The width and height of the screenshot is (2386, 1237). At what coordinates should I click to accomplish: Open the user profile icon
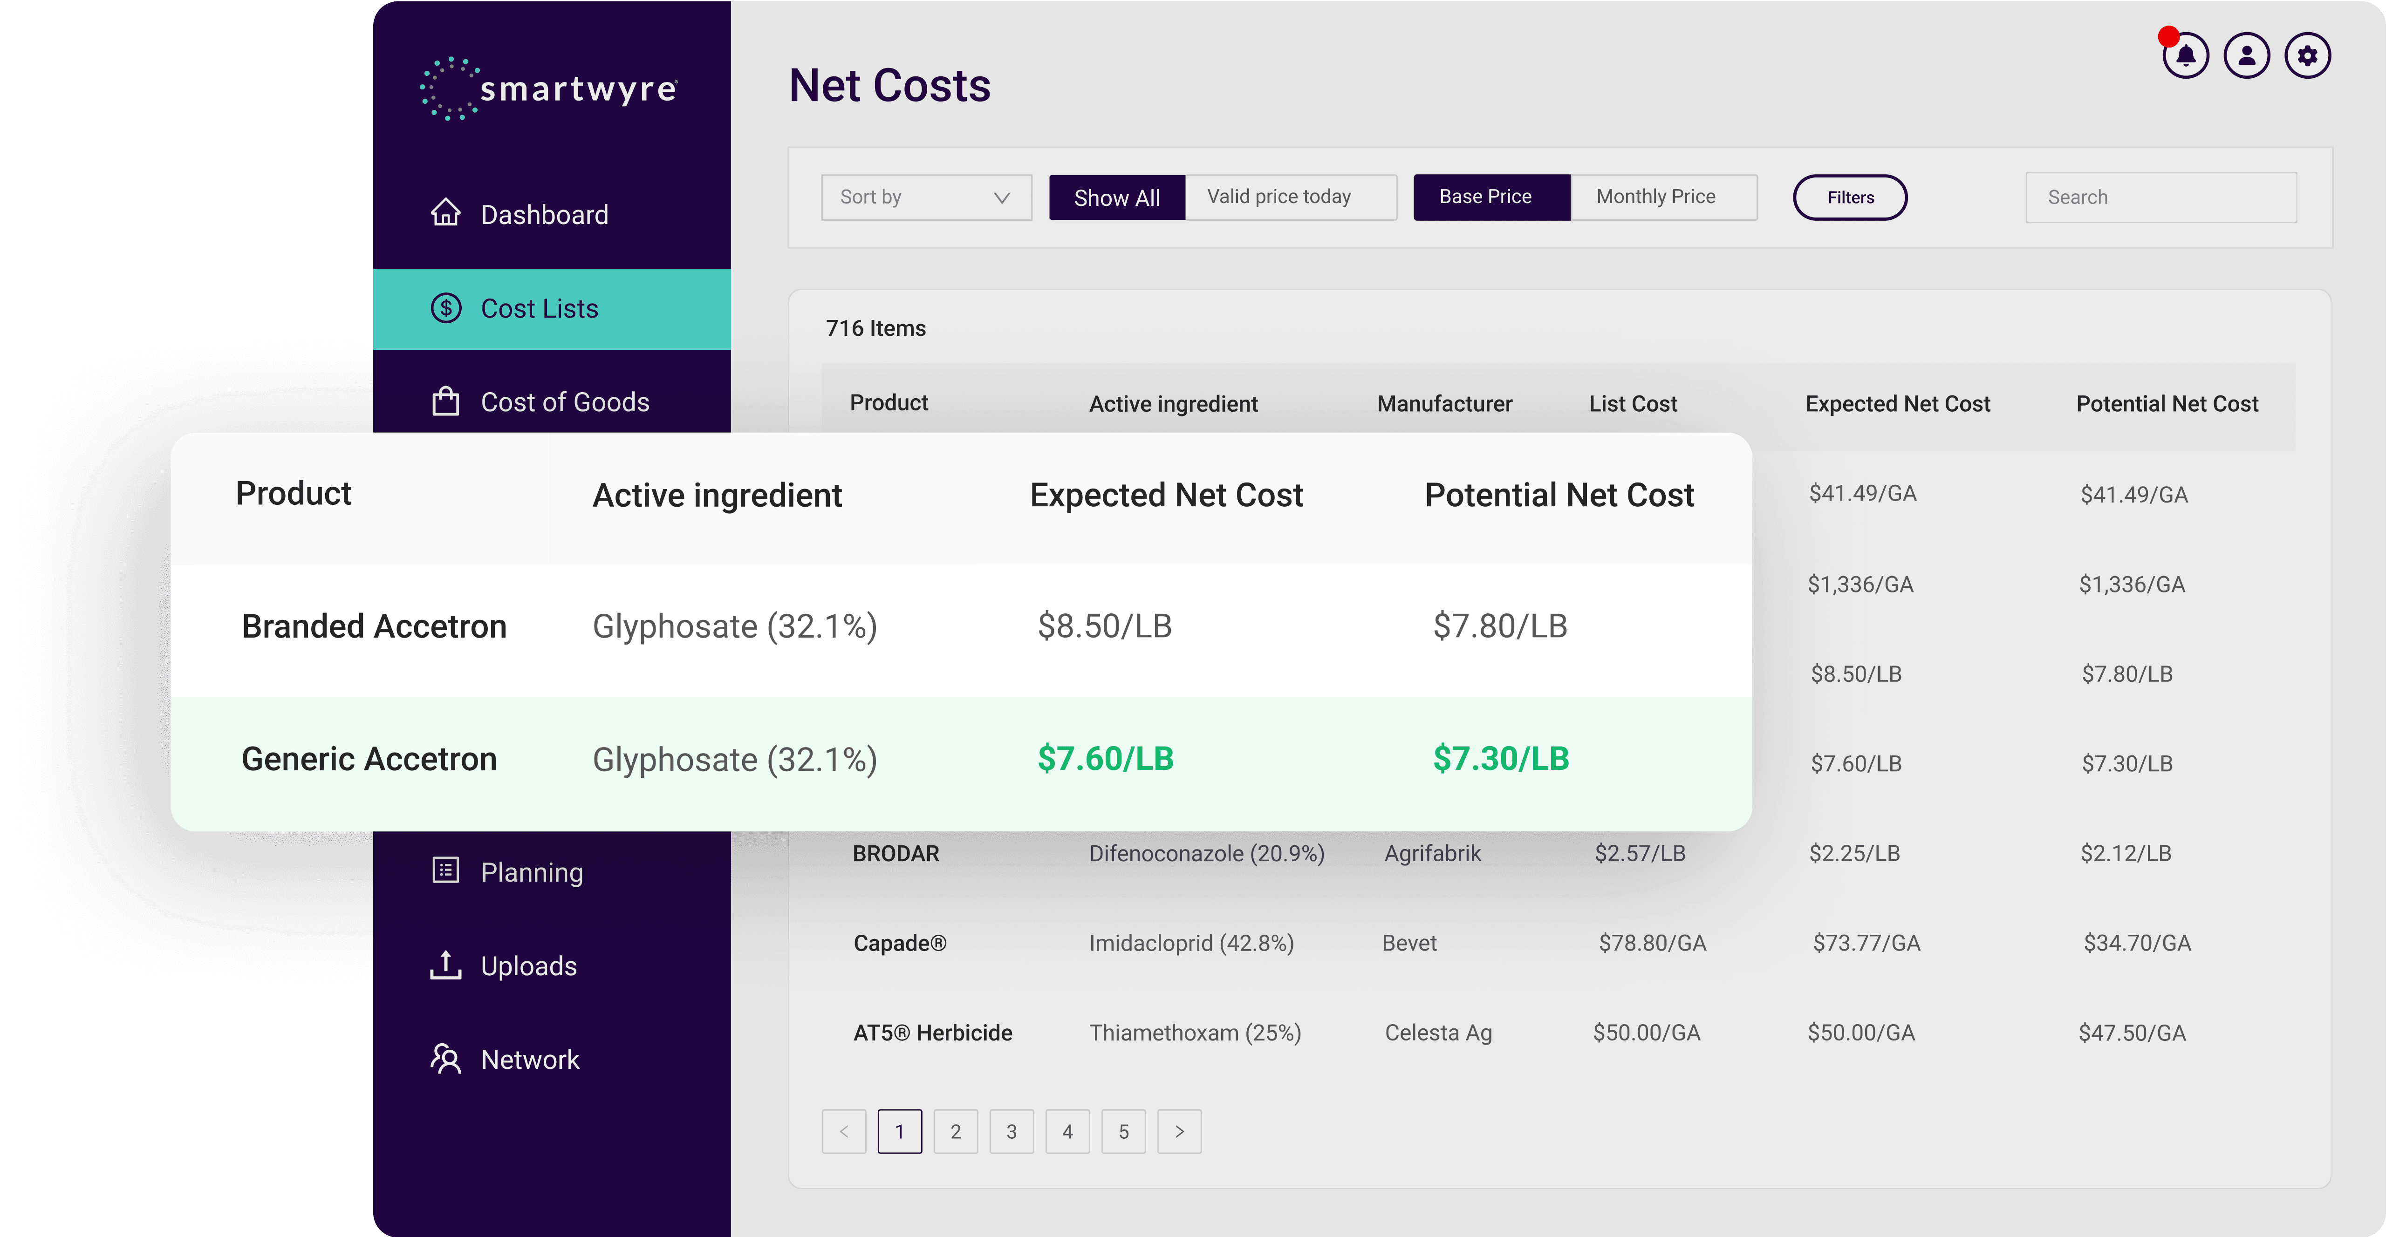(x=2246, y=55)
